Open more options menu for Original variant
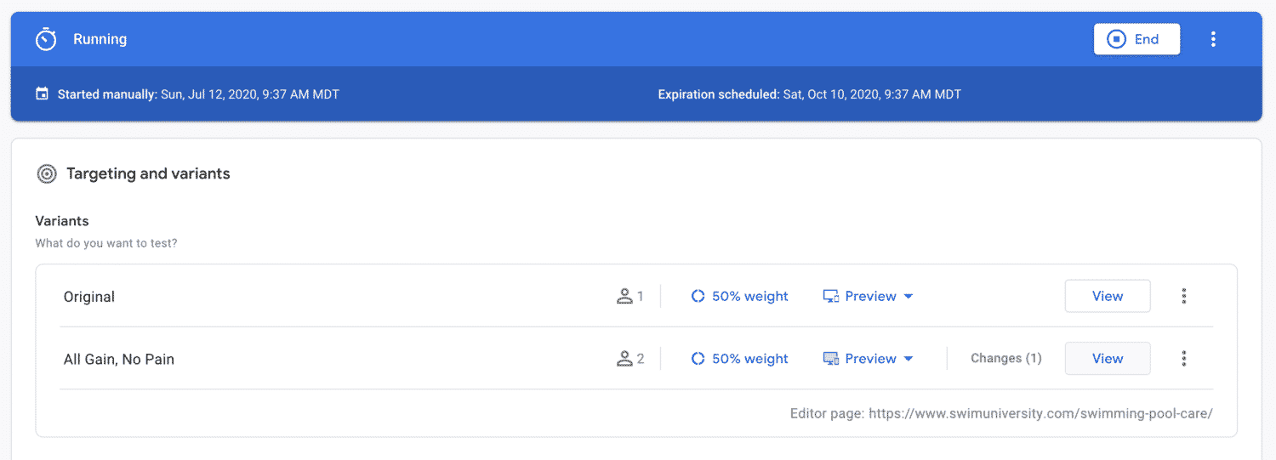 click(x=1183, y=296)
